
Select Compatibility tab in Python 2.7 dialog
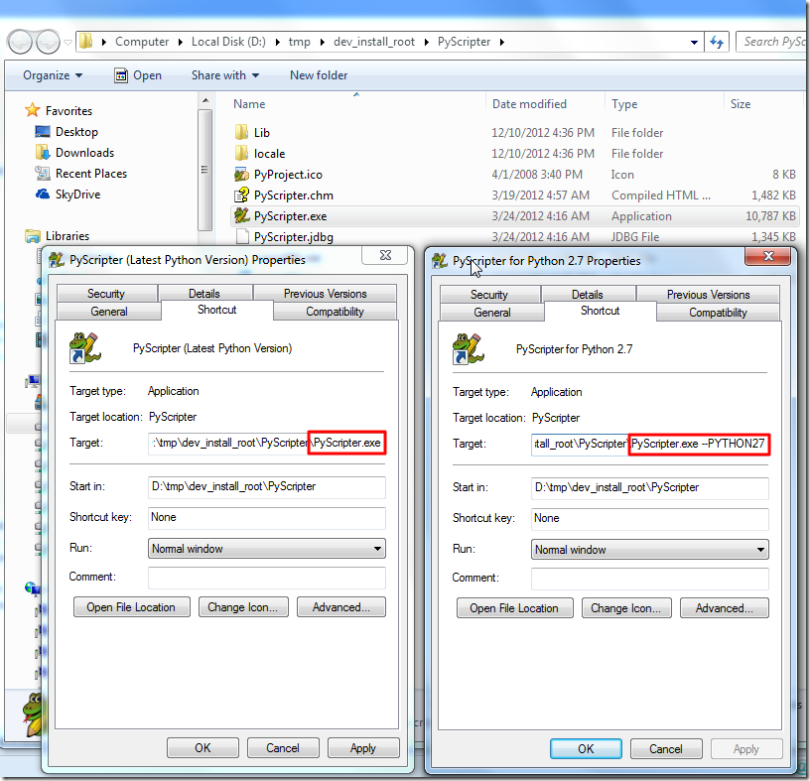point(718,313)
